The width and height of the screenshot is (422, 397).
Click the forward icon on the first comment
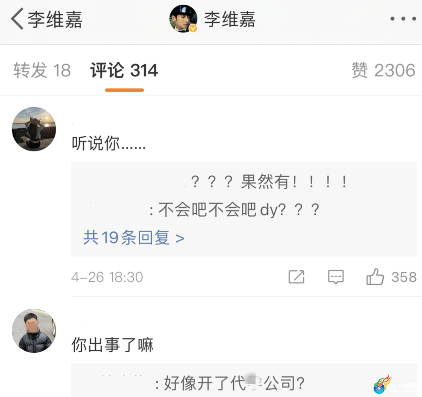point(296,277)
